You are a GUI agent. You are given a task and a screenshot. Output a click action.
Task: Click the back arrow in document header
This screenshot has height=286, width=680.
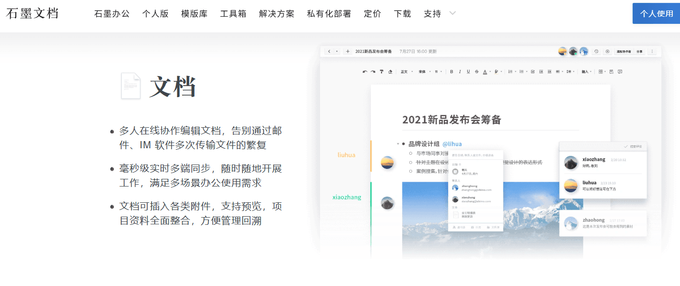(x=329, y=51)
